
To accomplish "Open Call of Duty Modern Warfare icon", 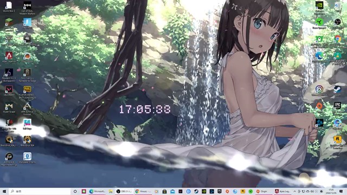I will pyautogui.click(x=27, y=8).
